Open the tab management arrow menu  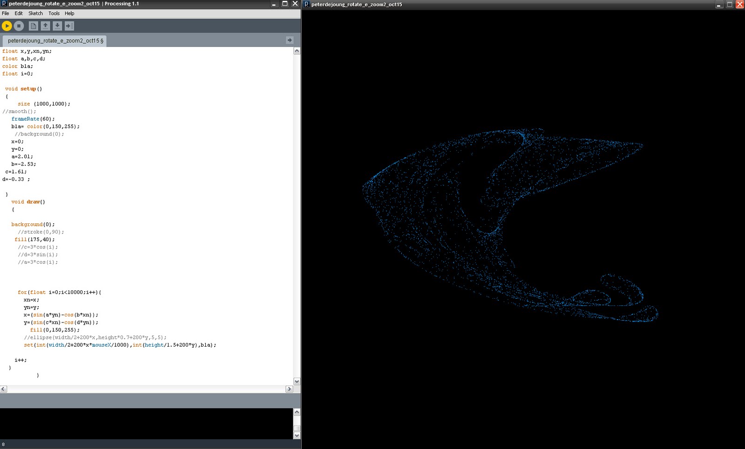point(289,40)
